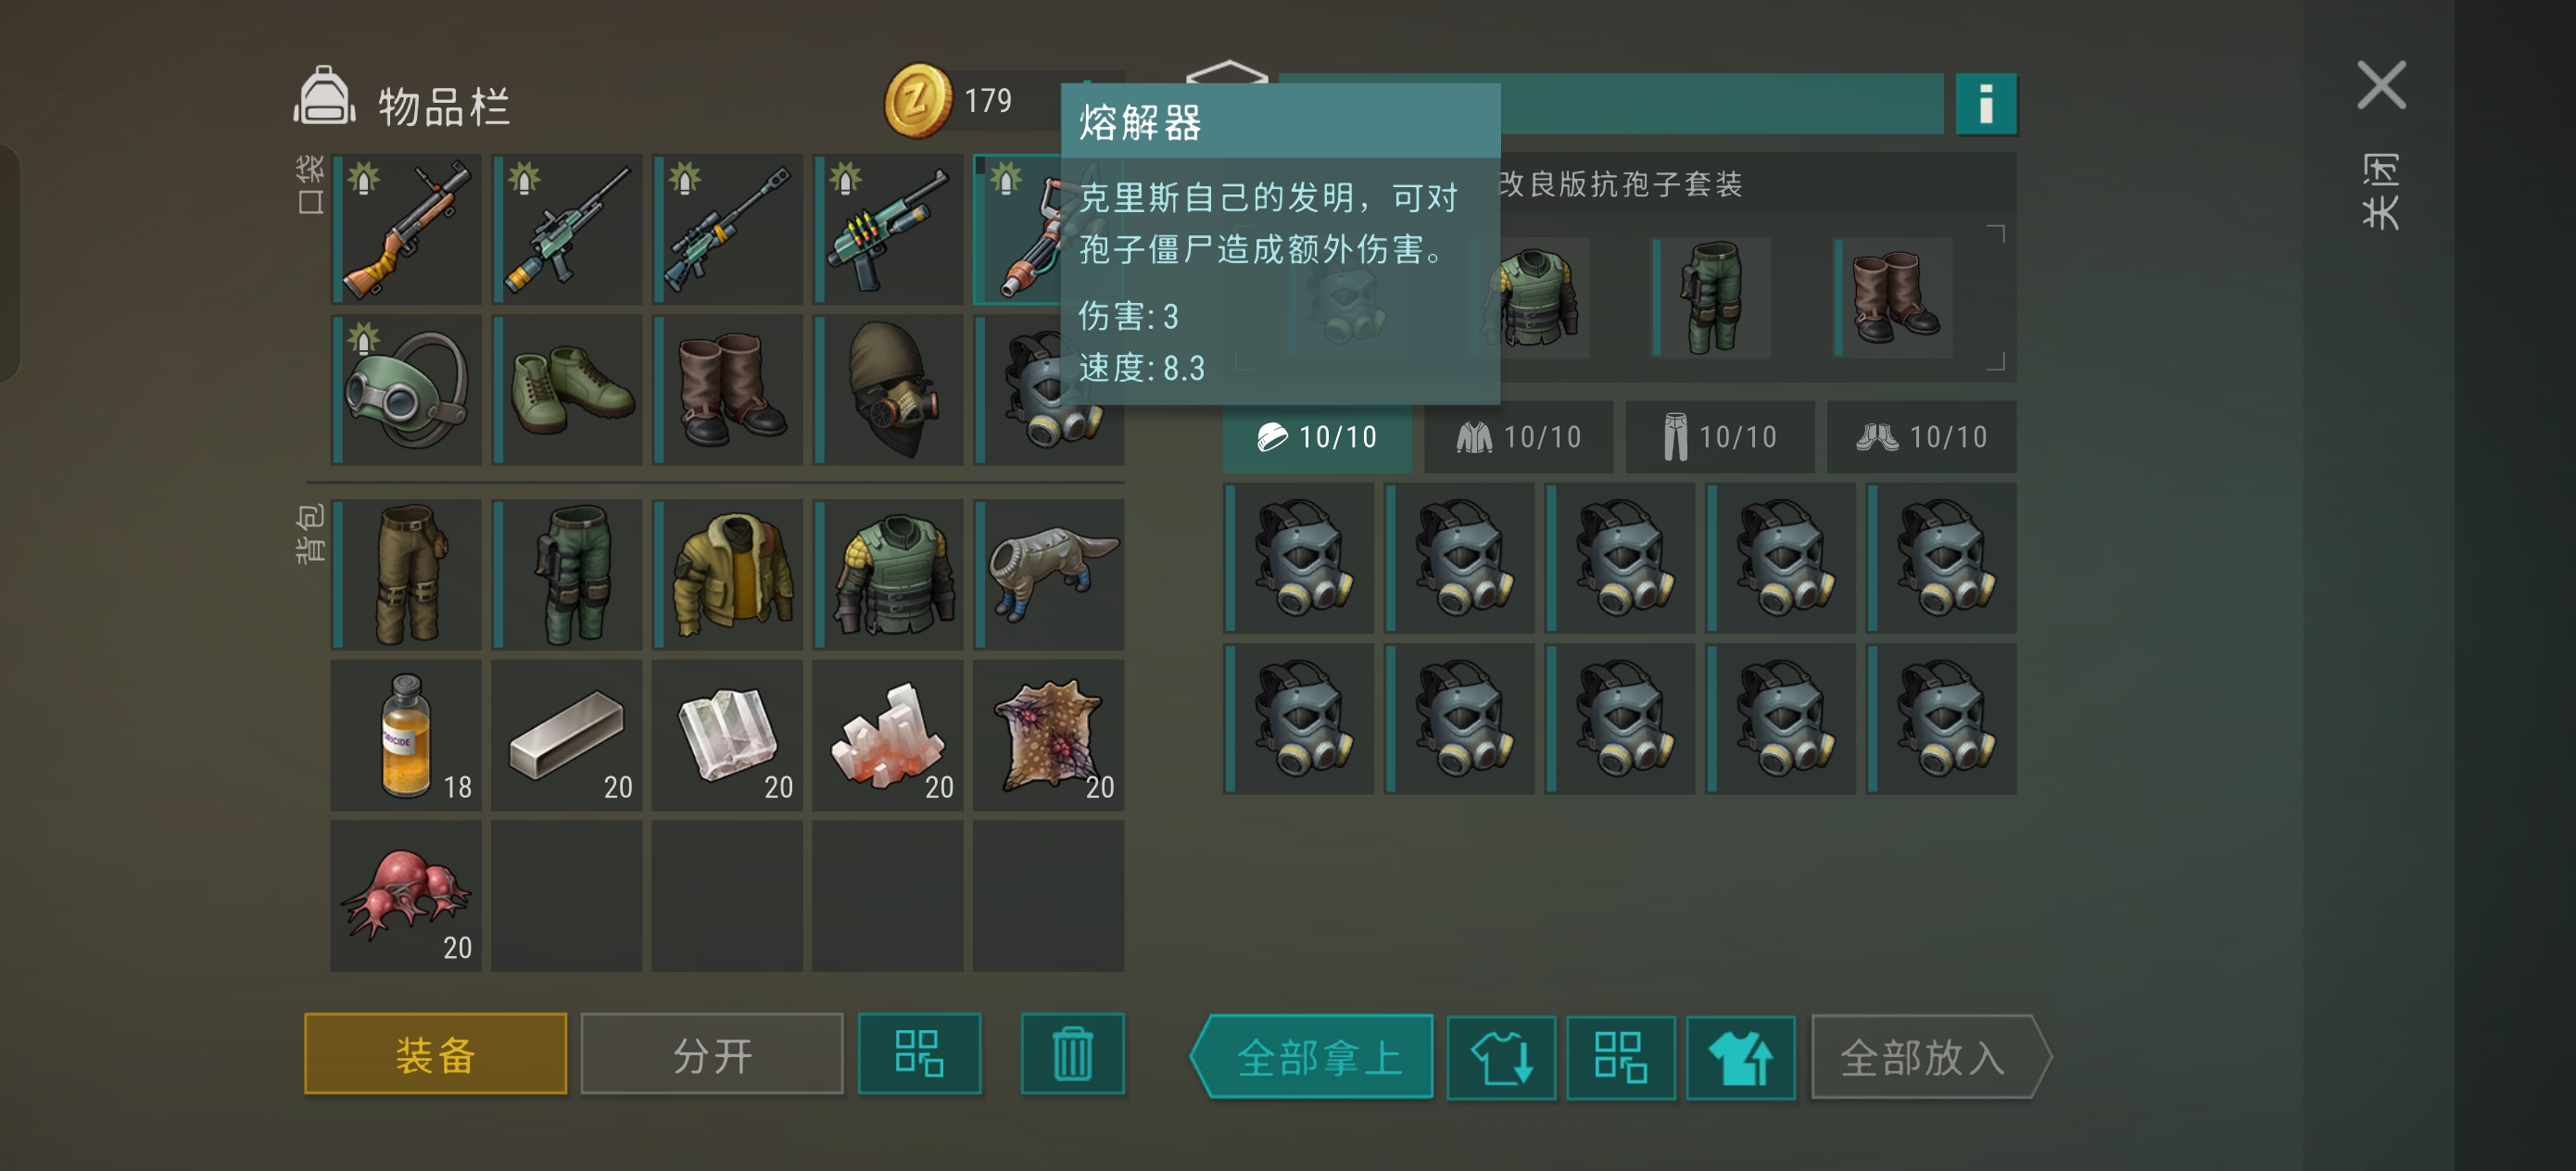Viewport: 2576px width, 1171px height.
Task: Click the inventory trash bin icon
Action: (1072, 1054)
